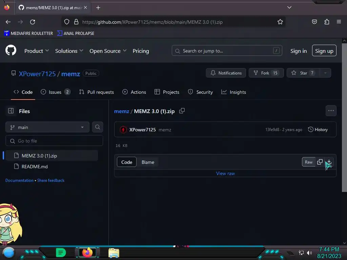This screenshot has width=347, height=260.
Task: Click memz breadcrumb in file path
Action: point(122,111)
